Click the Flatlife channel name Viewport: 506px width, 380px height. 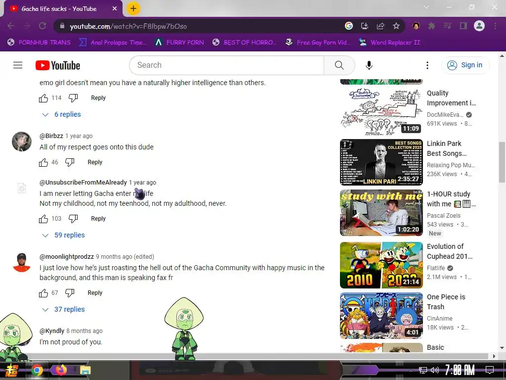pyautogui.click(x=436, y=268)
